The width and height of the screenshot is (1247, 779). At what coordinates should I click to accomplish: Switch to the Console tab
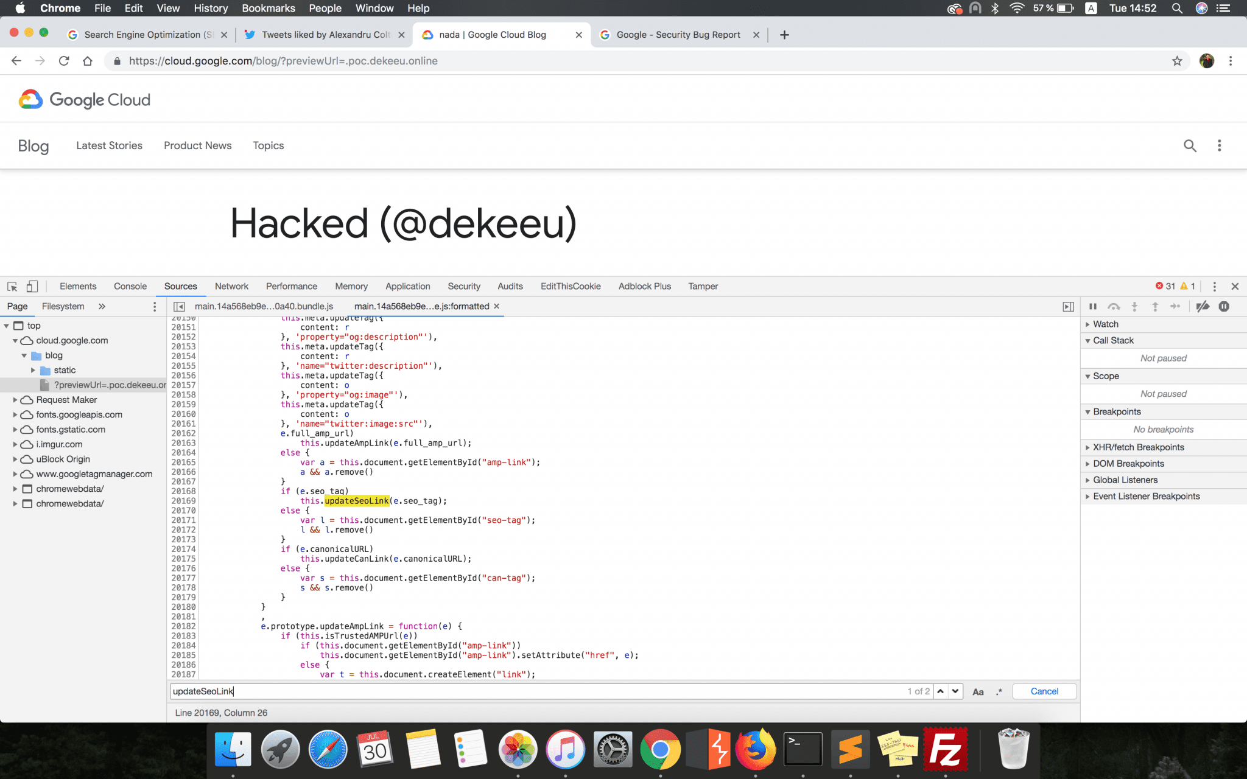coord(130,286)
